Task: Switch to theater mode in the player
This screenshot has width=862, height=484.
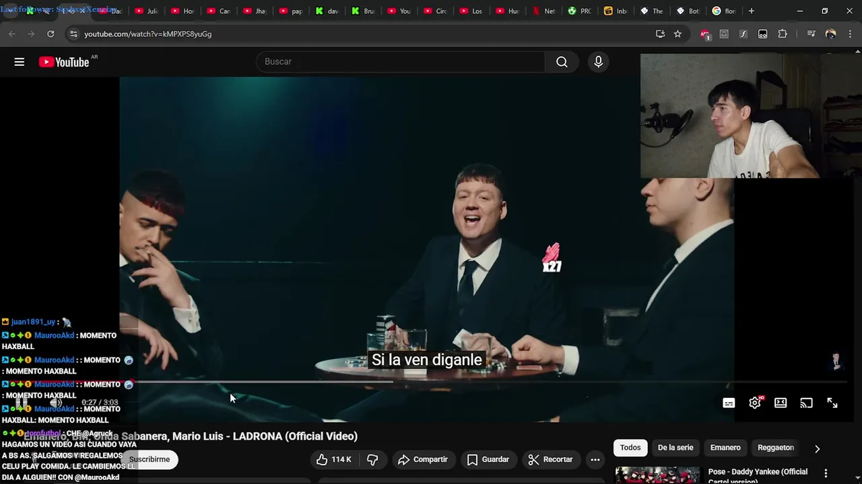Action: click(x=781, y=403)
